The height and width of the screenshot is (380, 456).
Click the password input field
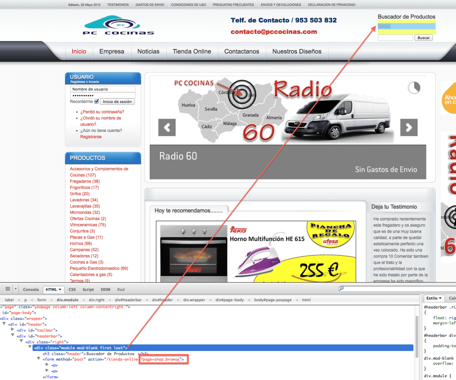(x=103, y=95)
